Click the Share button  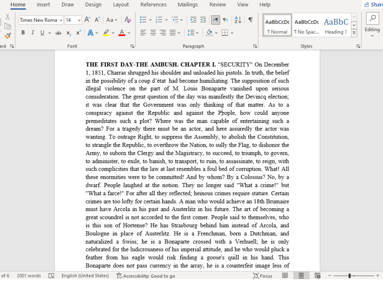tap(373, 5)
